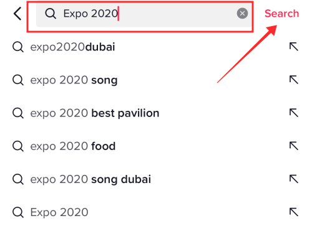Fill search with expo2020dubai using arrow icon
This screenshot has height=226, width=312.
click(294, 47)
